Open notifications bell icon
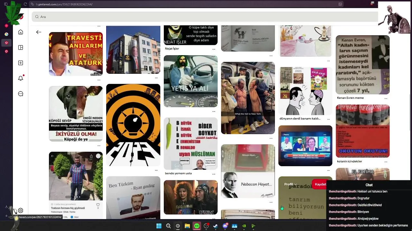Screen dimensions: 412x231 click(x=21, y=78)
